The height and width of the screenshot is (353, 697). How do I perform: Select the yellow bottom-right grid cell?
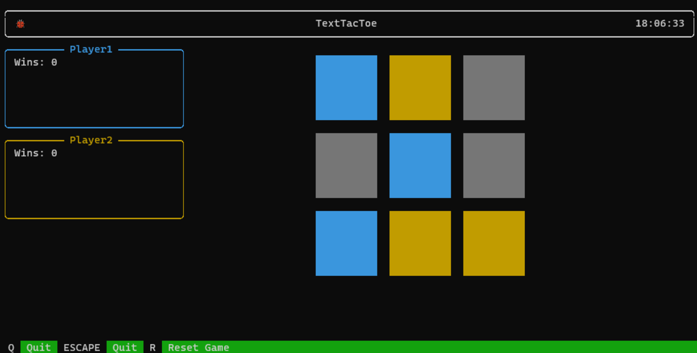pyautogui.click(x=493, y=243)
